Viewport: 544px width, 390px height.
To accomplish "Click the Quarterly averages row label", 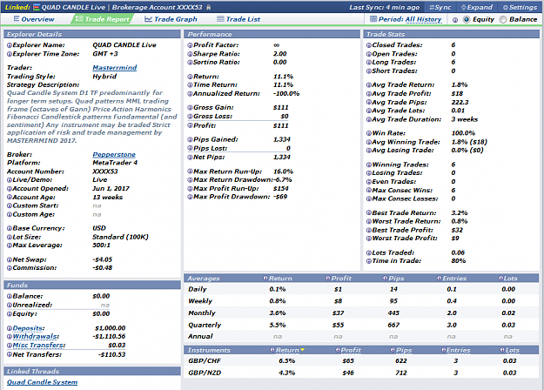I will pos(205,325).
